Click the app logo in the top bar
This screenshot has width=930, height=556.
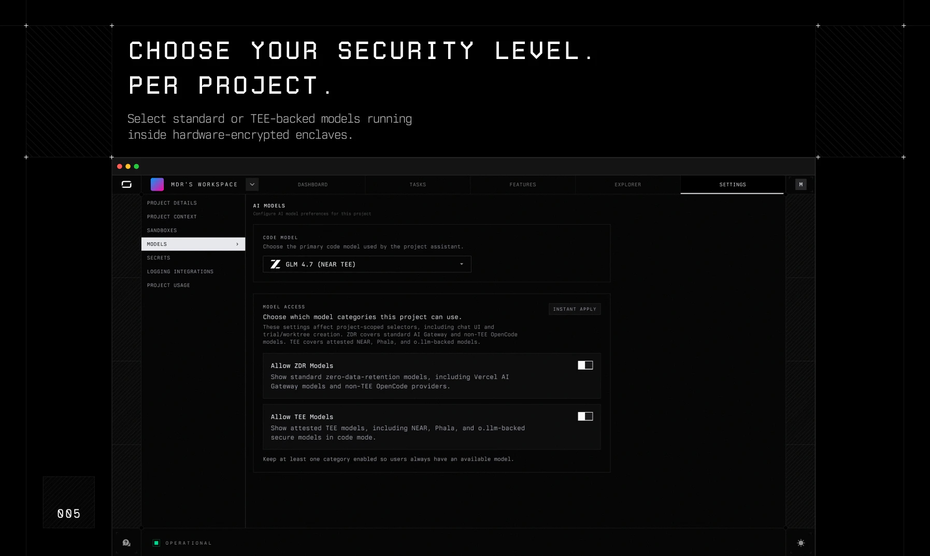126,184
